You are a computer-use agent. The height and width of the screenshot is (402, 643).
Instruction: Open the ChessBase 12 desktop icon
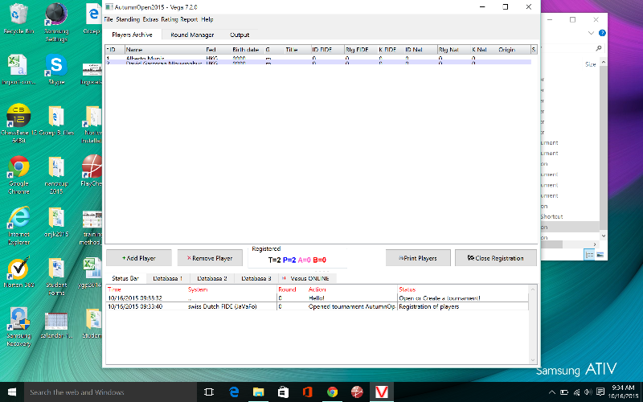pyautogui.click(x=18, y=117)
